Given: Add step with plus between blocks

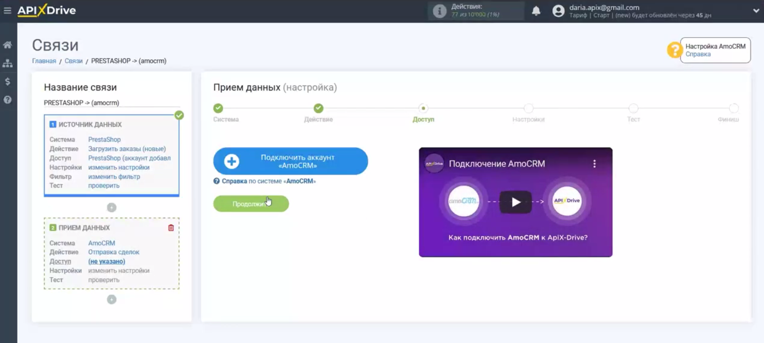Looking at the screenshot, I should [112, 207].
